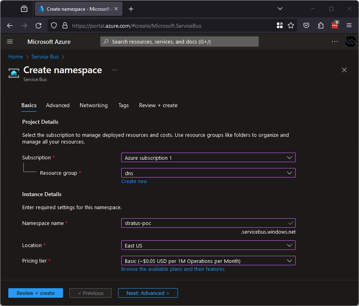Screen dimensions: 359x306
Task: Open the site security padlock icon
Action: [x=65, y=26]
